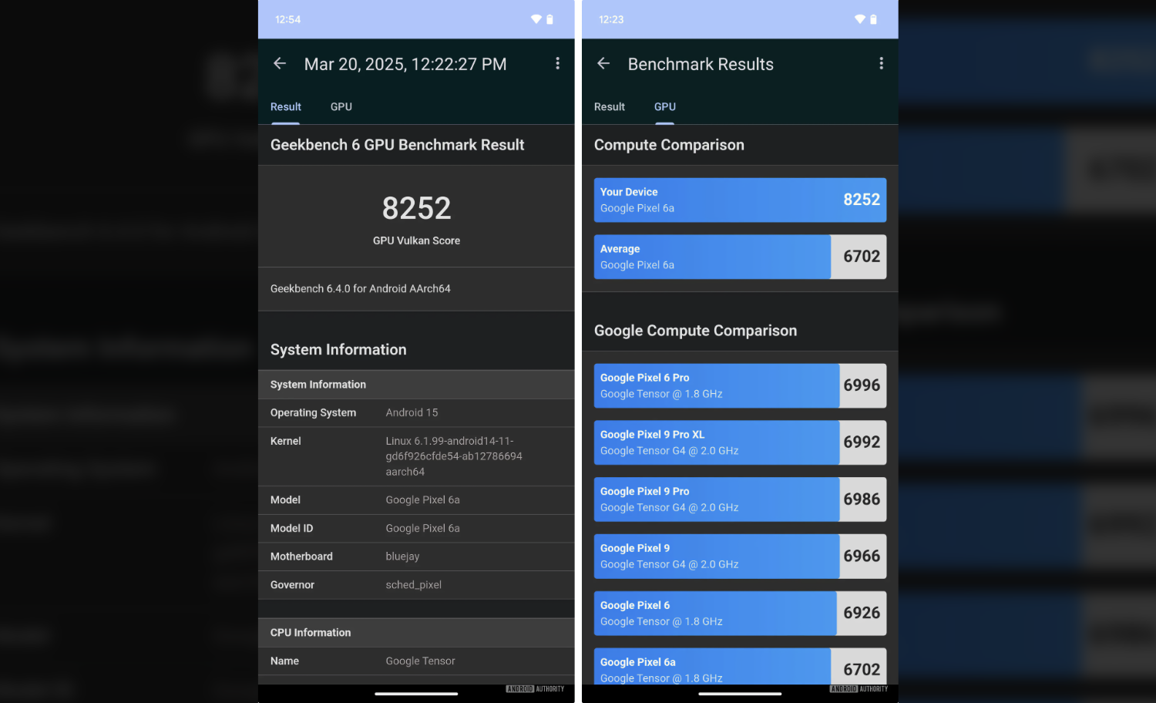Tap the 8252 GPU Vulkan Score number
Viewport: 1156px width, 703px height.
pos(416,208)
